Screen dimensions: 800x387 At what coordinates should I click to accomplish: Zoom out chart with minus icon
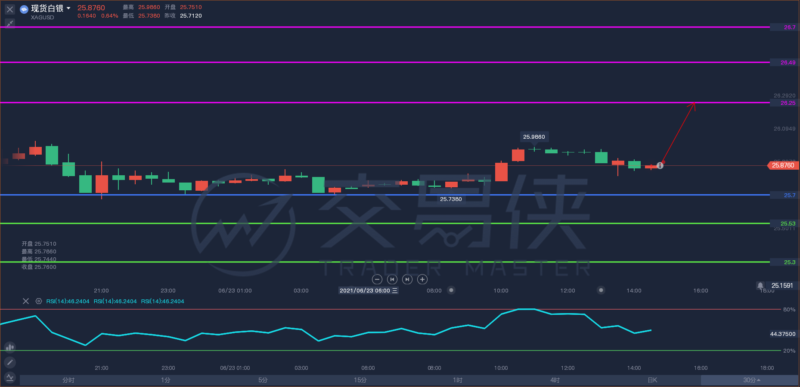click(x=377, y=280)
